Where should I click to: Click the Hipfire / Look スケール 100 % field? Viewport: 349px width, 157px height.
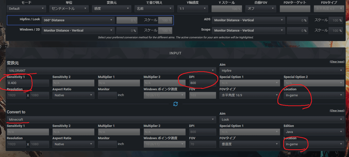pyautogui.click(x=165, y=20)
